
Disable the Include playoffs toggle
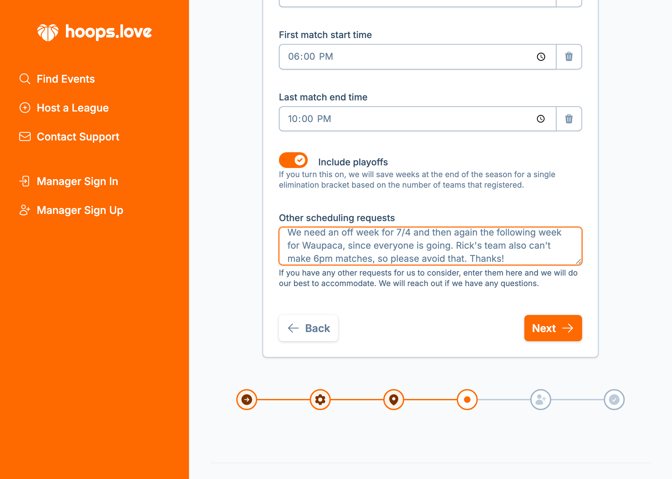coord(293,160)
